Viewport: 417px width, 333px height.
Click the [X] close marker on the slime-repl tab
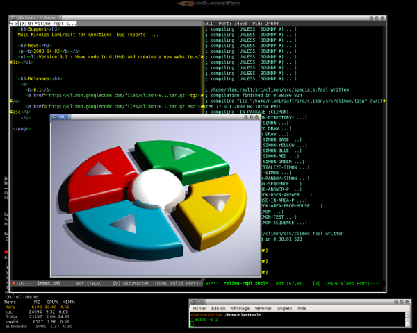[x=23, y=24]
